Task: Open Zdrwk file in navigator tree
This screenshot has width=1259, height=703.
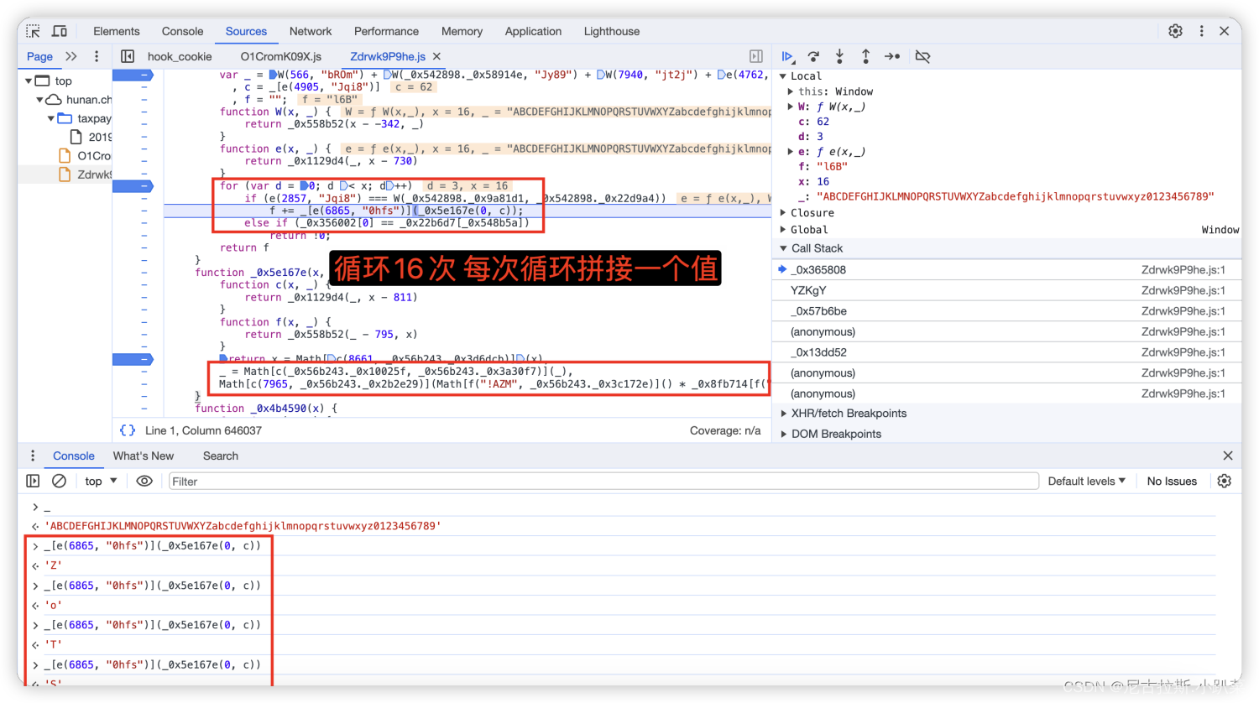Action: pos(85,174)
